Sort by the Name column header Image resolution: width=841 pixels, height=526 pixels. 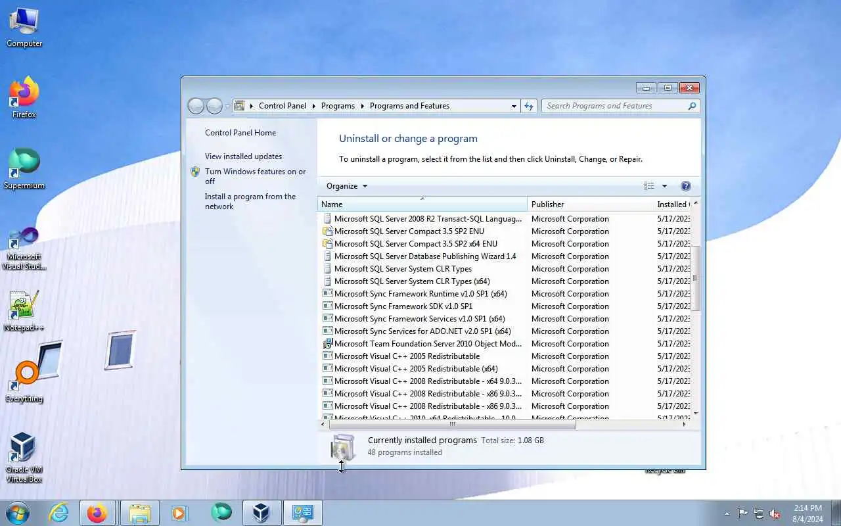pyautogui.click(x=422, y=204)
